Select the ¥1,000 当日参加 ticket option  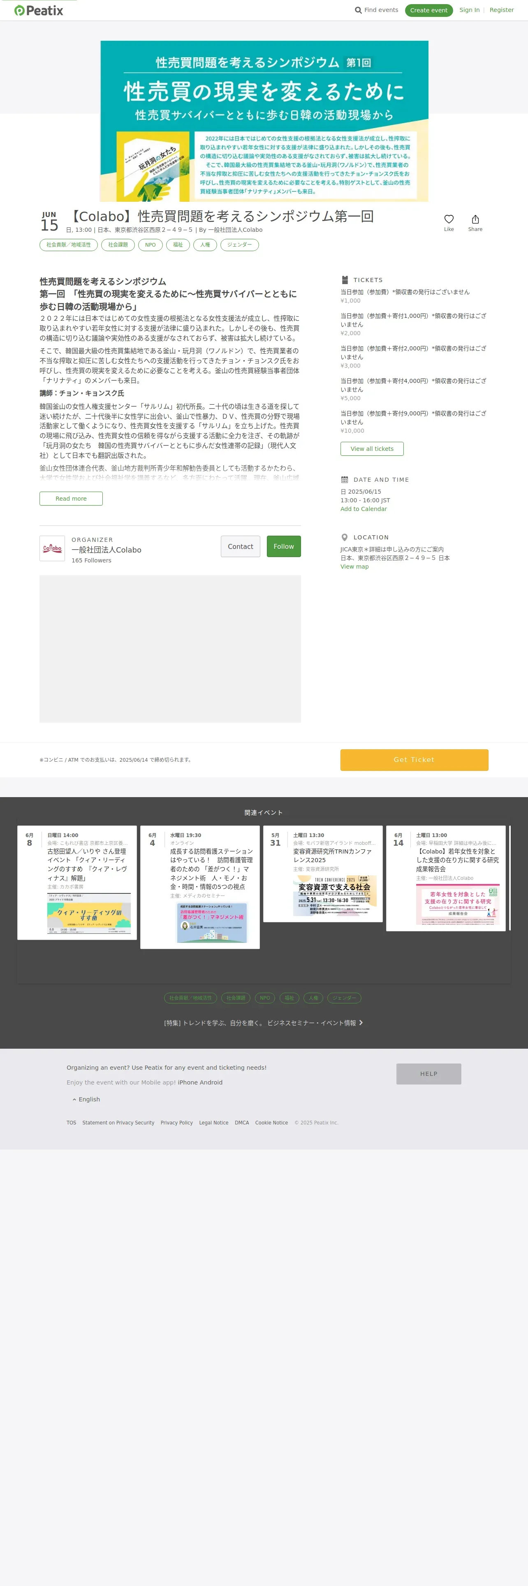[x=414, y=296]
